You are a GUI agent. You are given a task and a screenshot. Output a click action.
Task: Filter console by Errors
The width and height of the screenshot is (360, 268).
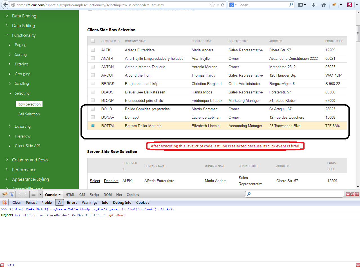point(72,202)
